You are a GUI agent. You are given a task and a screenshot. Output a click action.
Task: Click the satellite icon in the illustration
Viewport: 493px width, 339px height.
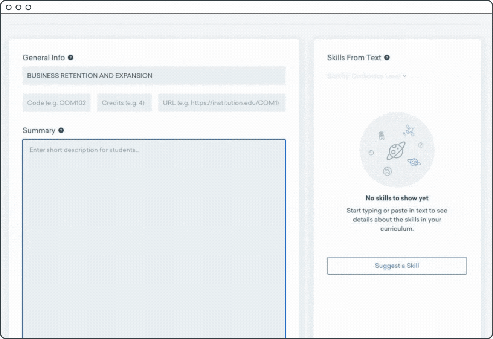coord(409,131)
